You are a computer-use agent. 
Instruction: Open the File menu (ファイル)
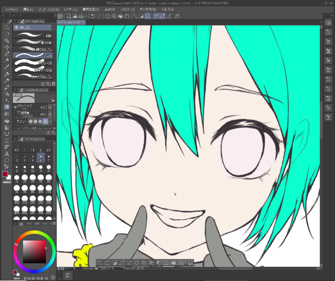[x=11, y=9]
